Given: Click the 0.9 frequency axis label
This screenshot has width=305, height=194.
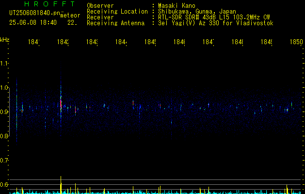Looking at the screenshot, I should coord(4,112).
